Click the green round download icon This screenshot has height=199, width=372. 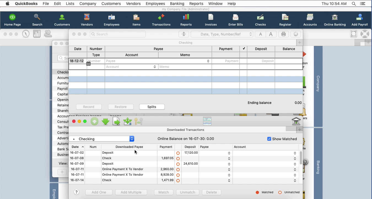click(95, 121)
